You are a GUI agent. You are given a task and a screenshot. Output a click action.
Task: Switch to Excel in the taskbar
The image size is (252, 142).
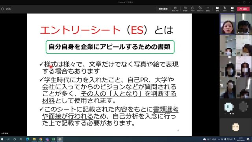tap(54, 139)
